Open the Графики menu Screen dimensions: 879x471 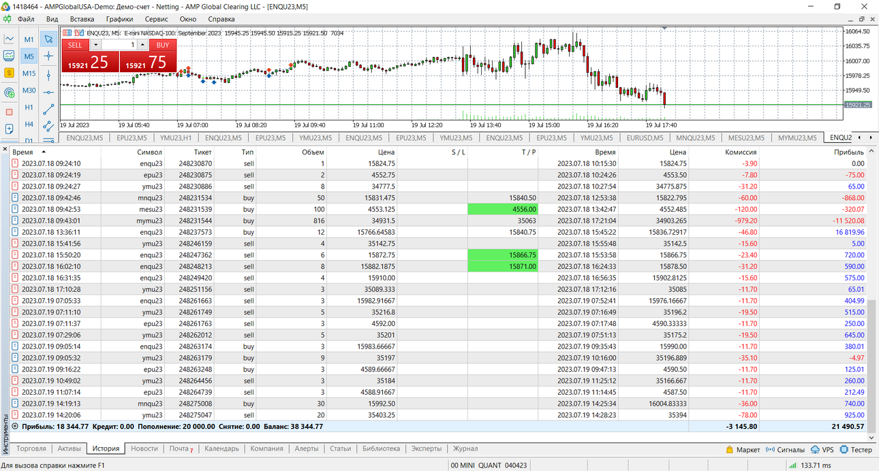pyautogui.click(x=119, y=19)
